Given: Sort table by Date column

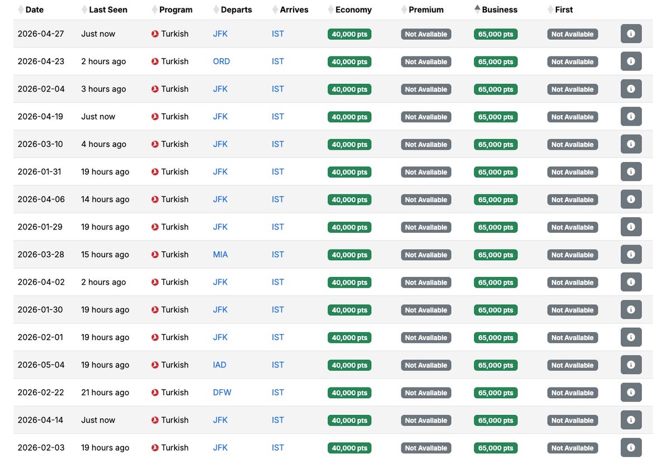Looking at the screenshot, I should [x=34, y=9].
